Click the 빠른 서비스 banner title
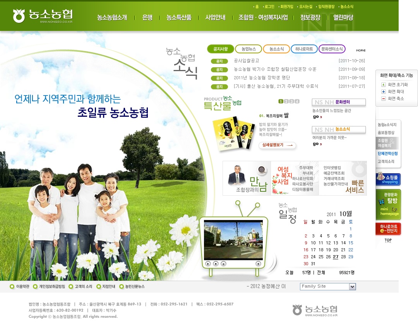The image size is (418, 329). point(355,186)
